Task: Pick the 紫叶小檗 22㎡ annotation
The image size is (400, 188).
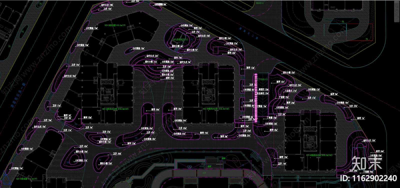Action: [x=106, y=163]
